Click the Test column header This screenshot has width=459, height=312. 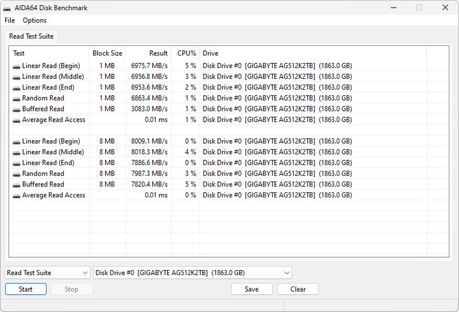49,53
